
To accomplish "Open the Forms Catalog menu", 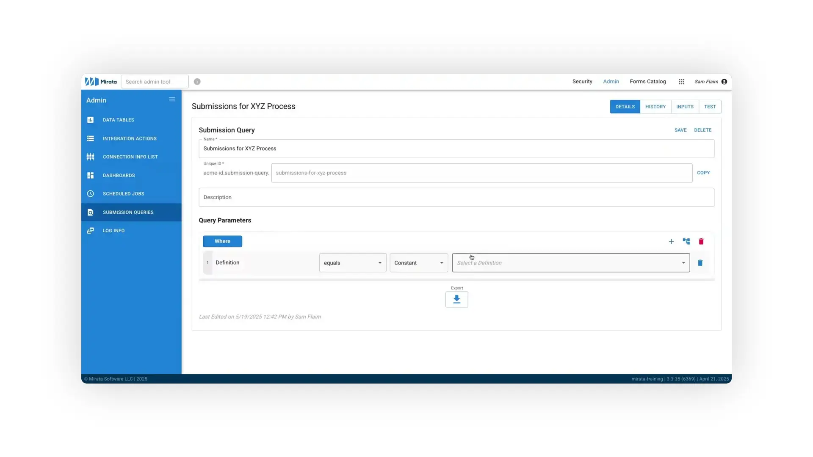I will [x=647, y=81].
